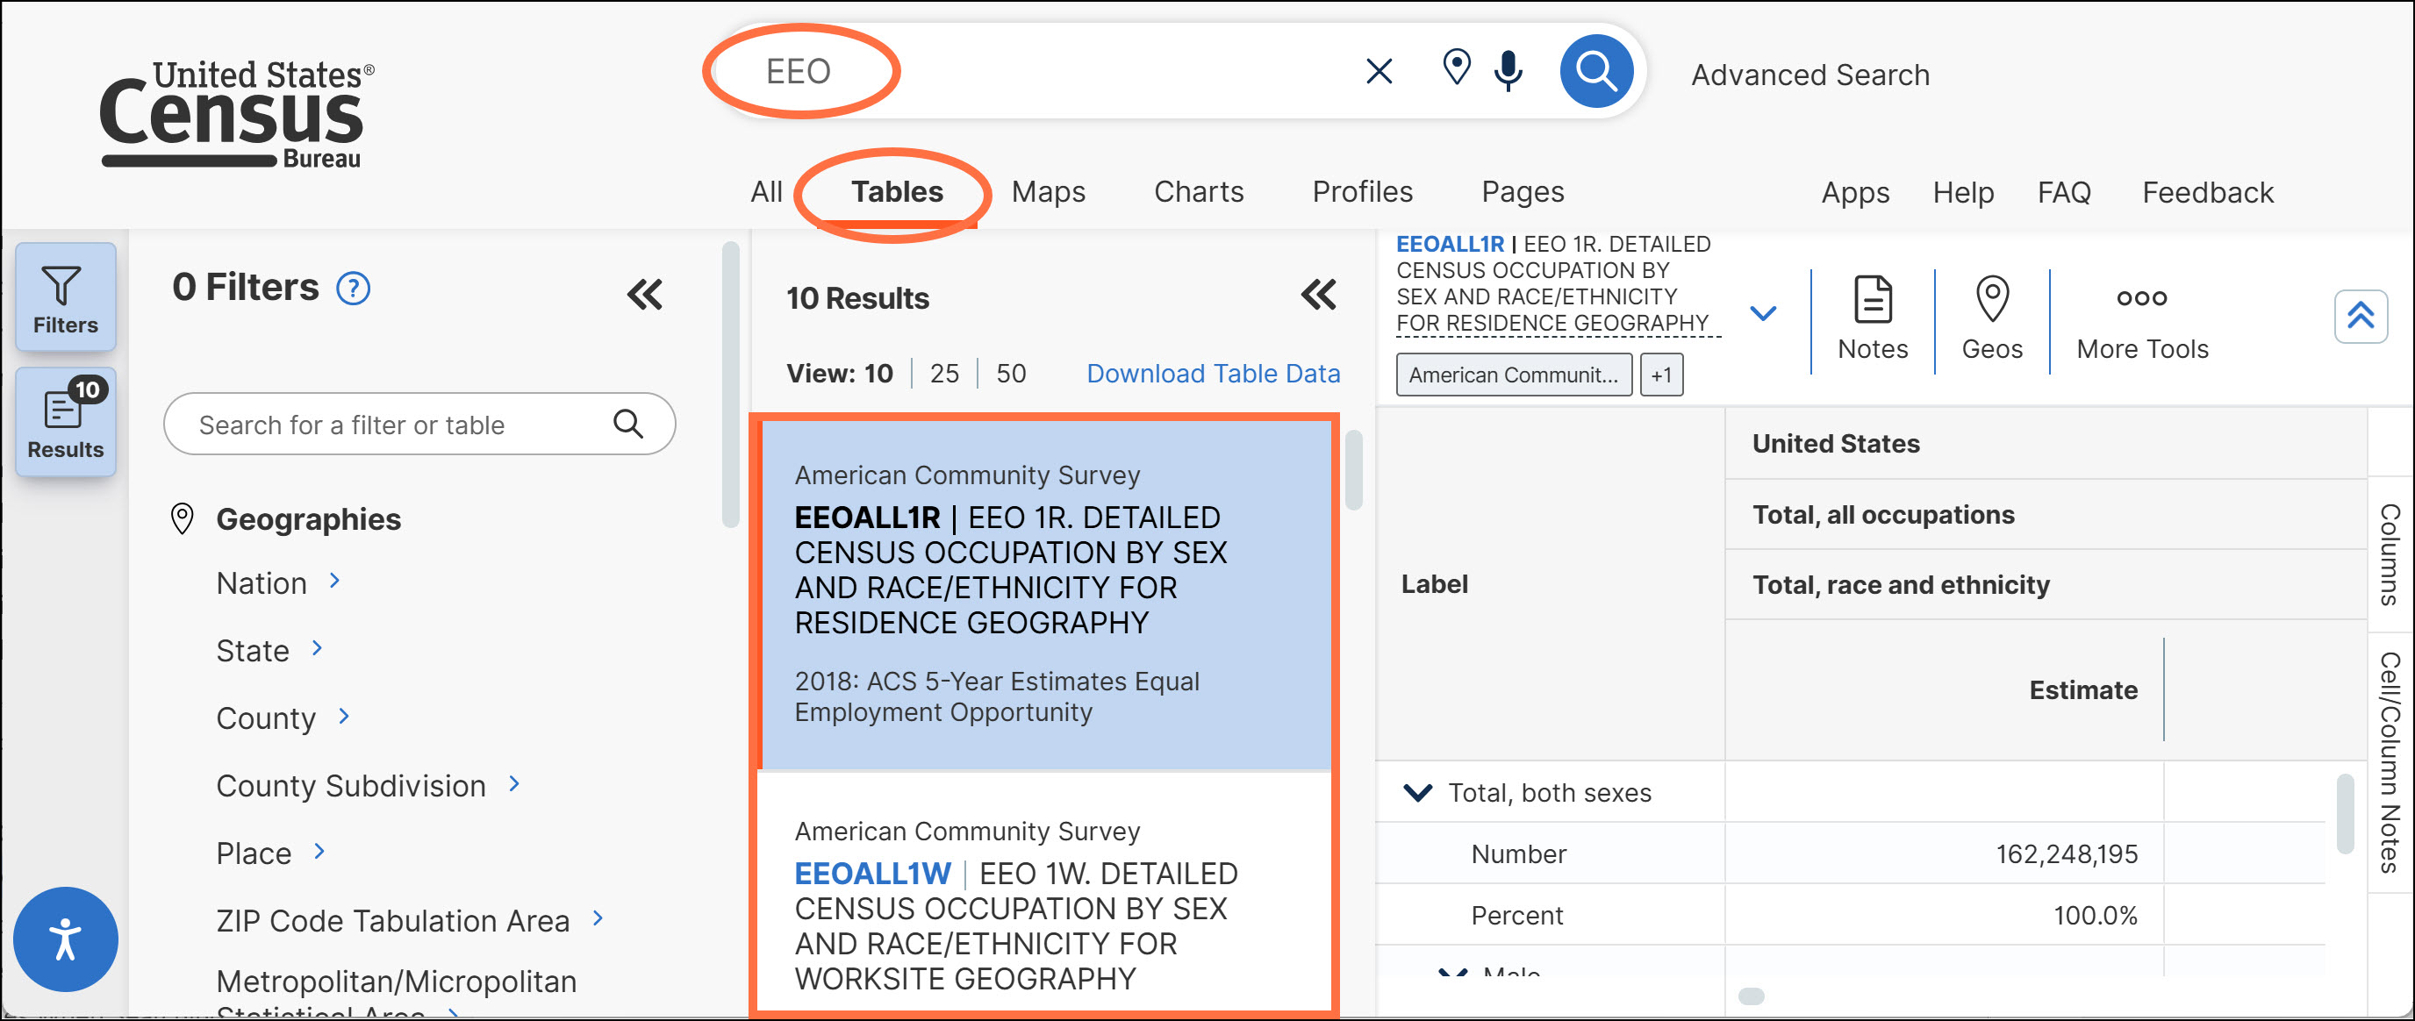Click the table horizontal scrollbar thumb
The width and height of the screenshot is (2415, 1021).
(1751, 996)
